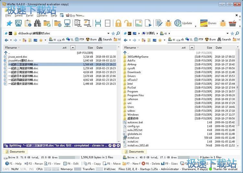
Task: Click F8 - Delete button
Action: (151, 164)
